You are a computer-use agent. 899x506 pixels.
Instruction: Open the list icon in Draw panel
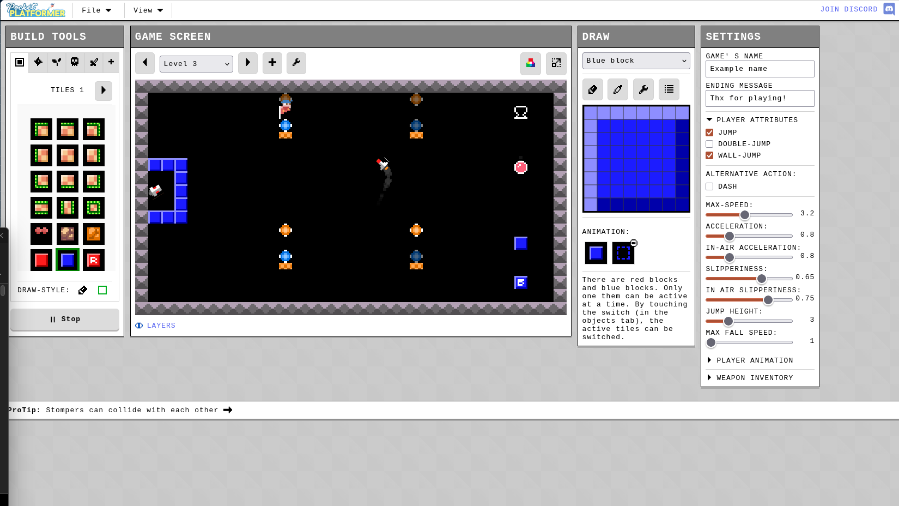click(x=669, y=89)
